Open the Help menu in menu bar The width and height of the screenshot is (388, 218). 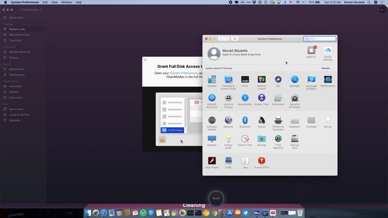click(78, 2)
